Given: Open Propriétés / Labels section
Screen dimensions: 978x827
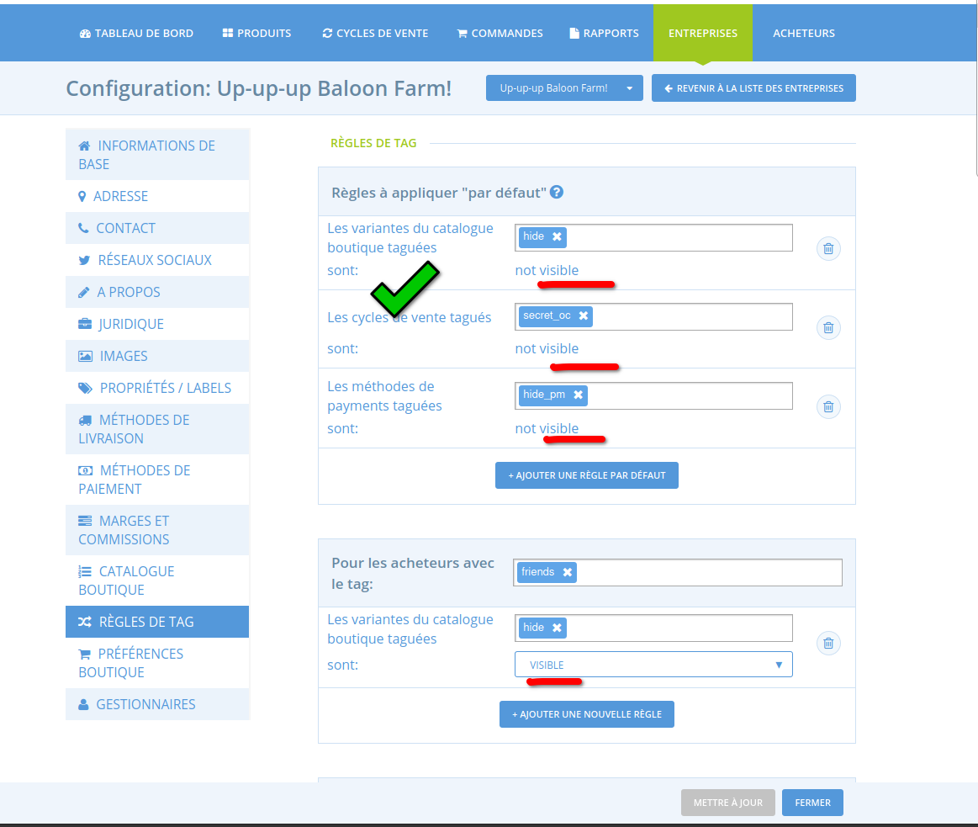Looking at the screenshot, I should tap(157, 388).
